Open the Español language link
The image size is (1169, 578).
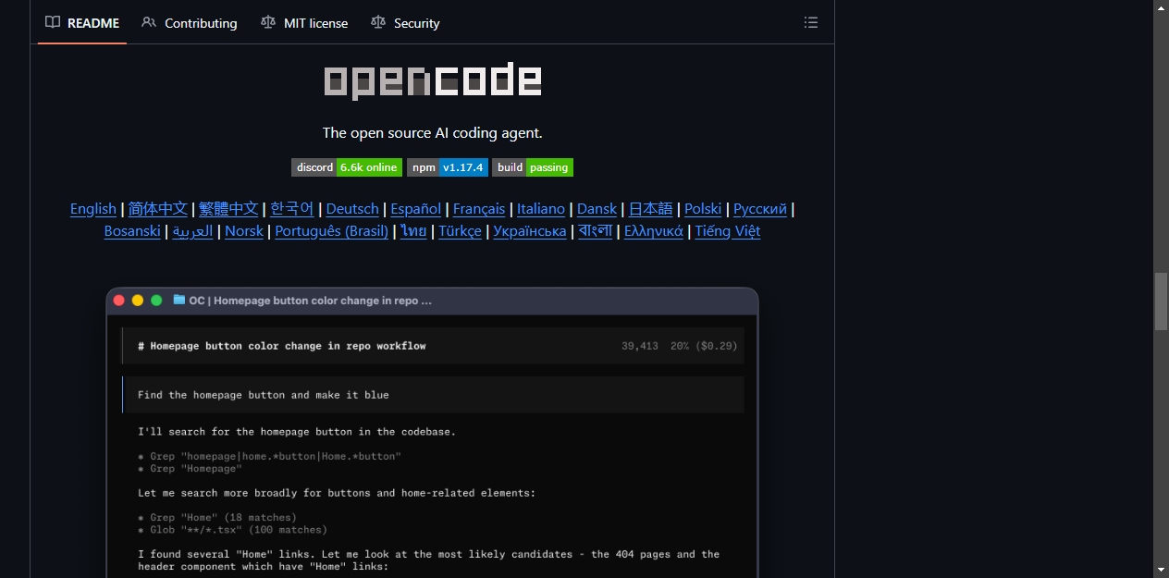[x=416, y=209]
